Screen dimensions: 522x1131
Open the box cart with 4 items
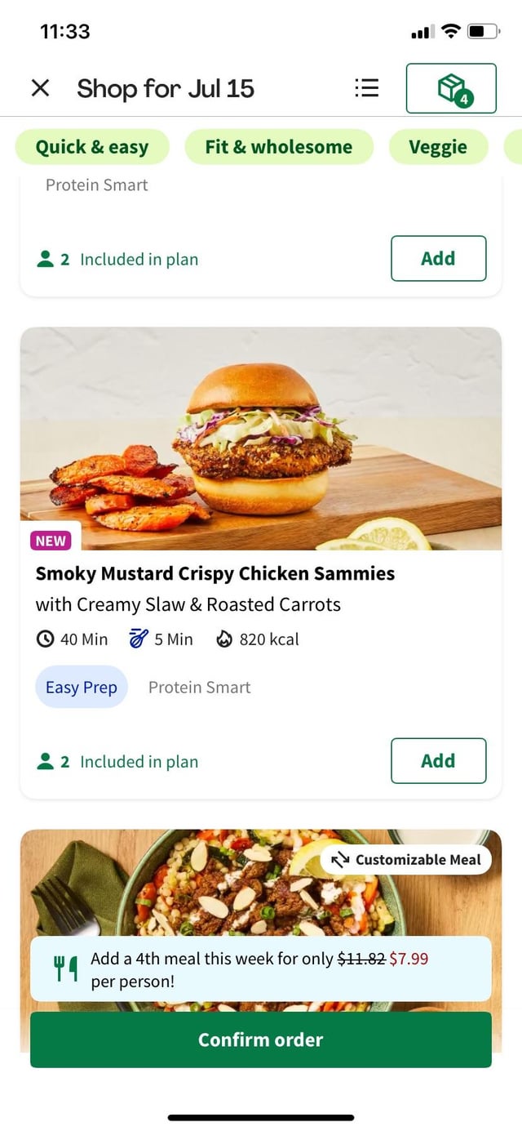pos(451,88)
